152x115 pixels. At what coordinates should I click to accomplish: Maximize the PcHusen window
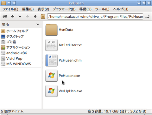(144, 3)
